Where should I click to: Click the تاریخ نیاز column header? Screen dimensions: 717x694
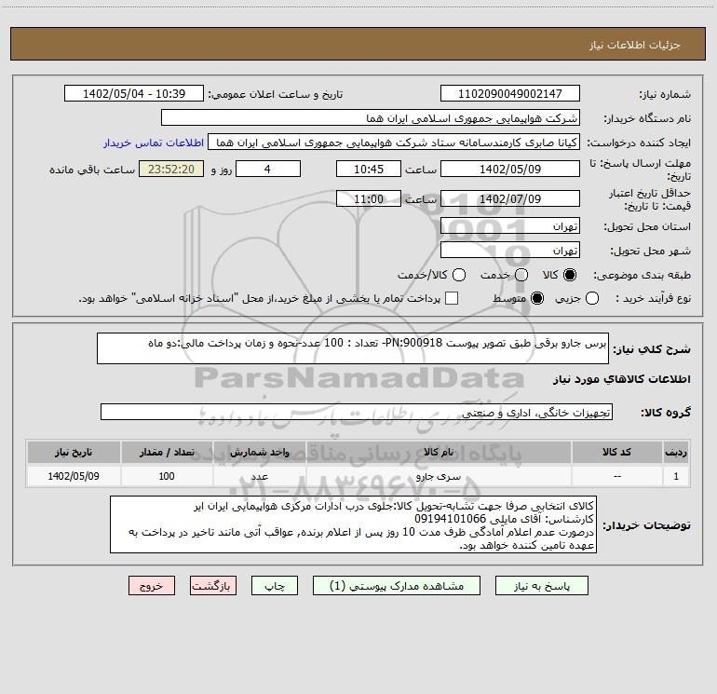tap(74, 452)
